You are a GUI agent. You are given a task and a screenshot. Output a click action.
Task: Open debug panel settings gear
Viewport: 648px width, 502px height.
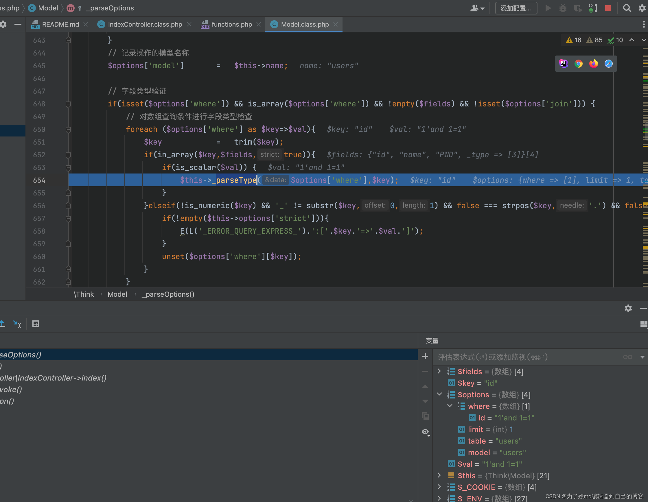pos(628,308)
